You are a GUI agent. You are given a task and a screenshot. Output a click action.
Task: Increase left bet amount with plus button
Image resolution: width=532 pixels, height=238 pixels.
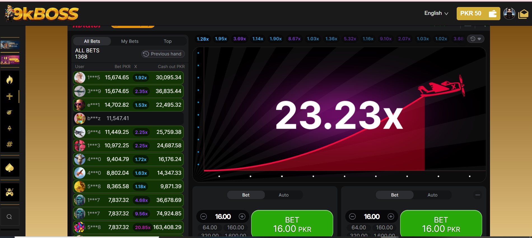[242, 216]
